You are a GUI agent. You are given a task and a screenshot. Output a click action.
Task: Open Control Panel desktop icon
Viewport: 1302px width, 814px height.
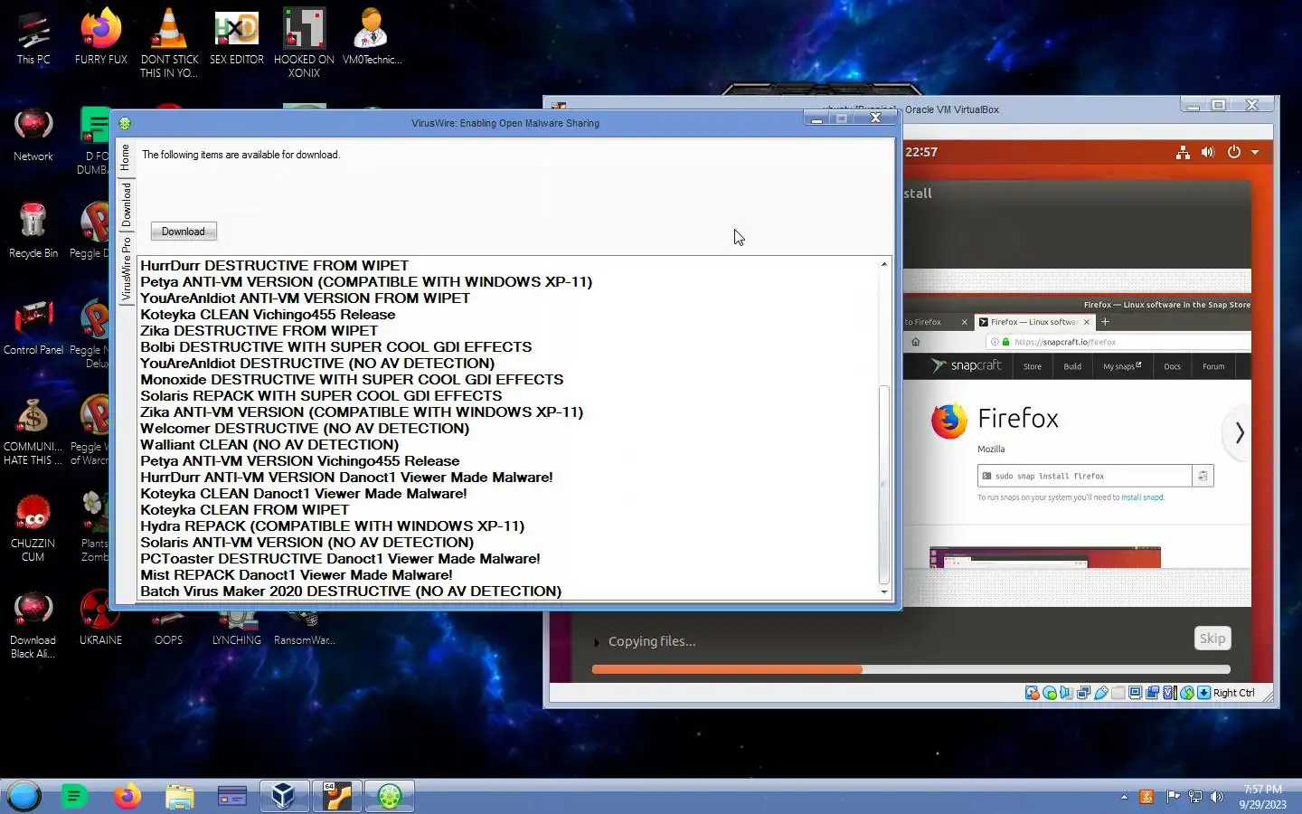point(33,327)
